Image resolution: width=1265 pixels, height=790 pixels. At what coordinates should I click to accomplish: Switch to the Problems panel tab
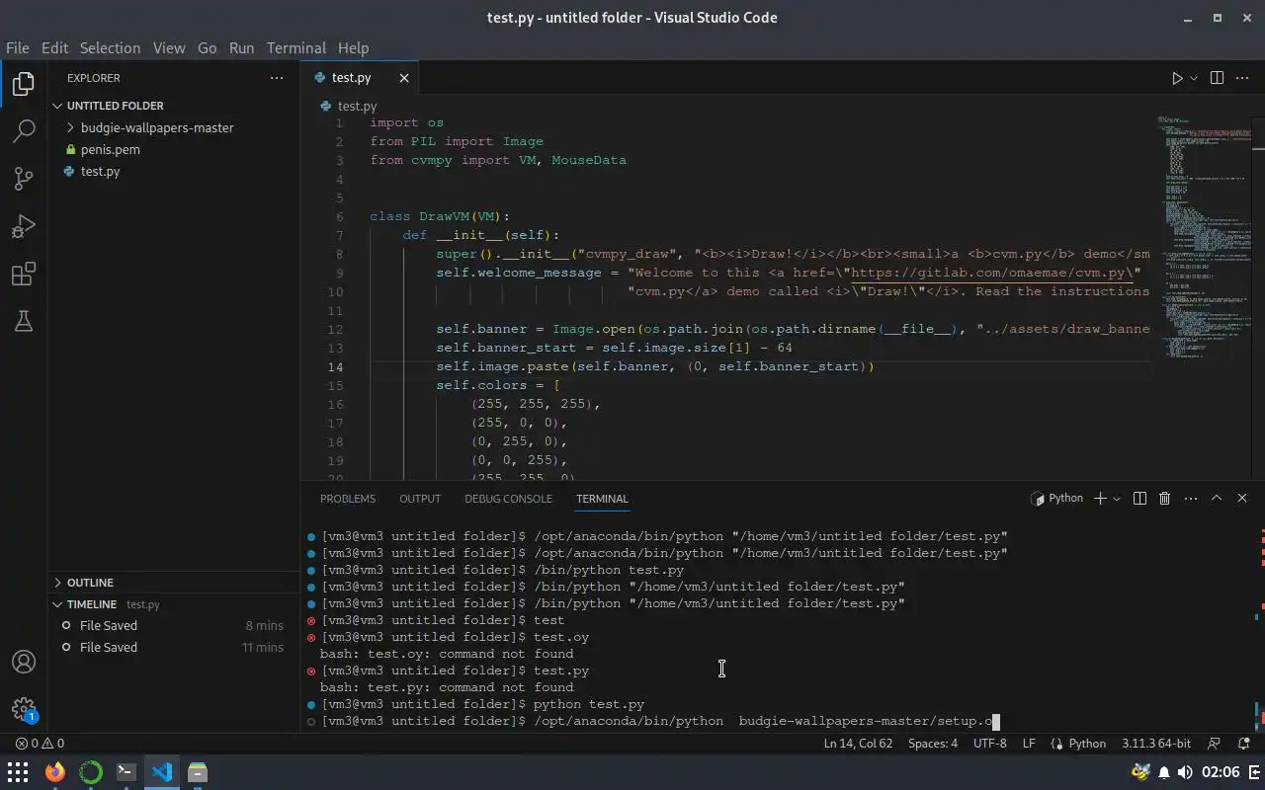click(x=348, y=499)
